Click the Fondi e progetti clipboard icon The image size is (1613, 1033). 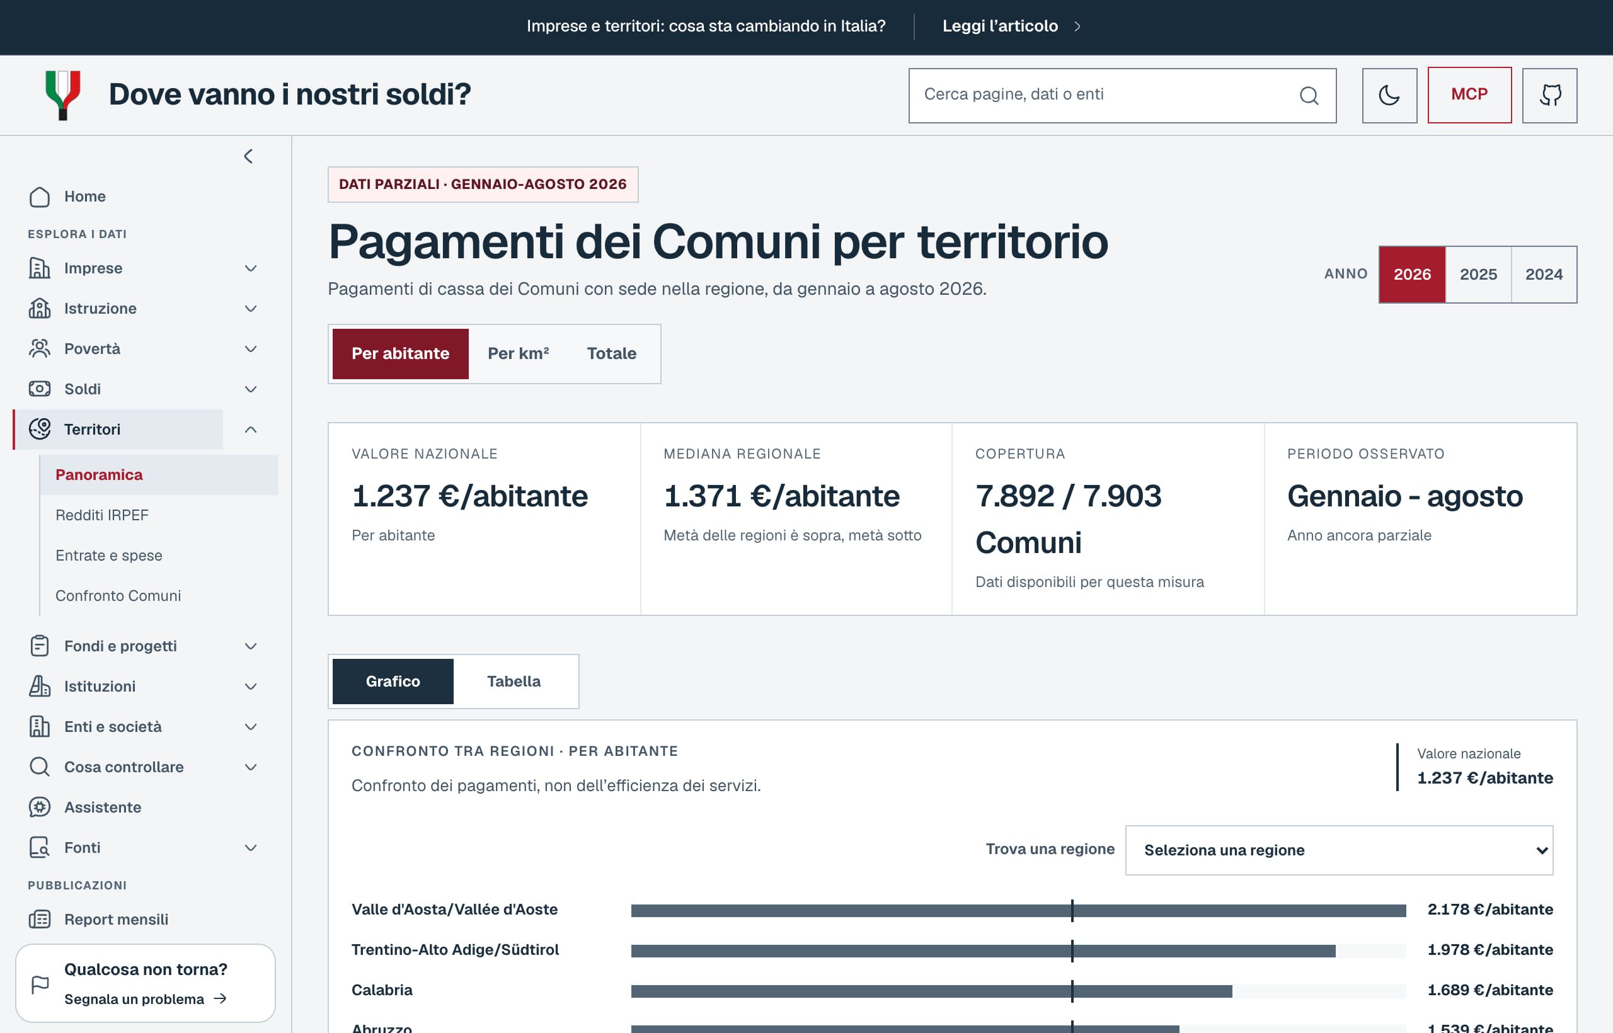pos(40,646)
